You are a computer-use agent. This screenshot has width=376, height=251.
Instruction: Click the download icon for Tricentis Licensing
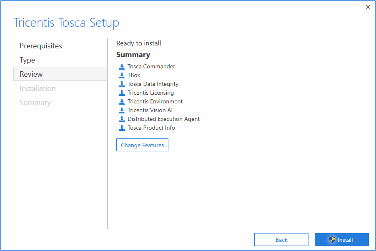click(x=122, y=93)
